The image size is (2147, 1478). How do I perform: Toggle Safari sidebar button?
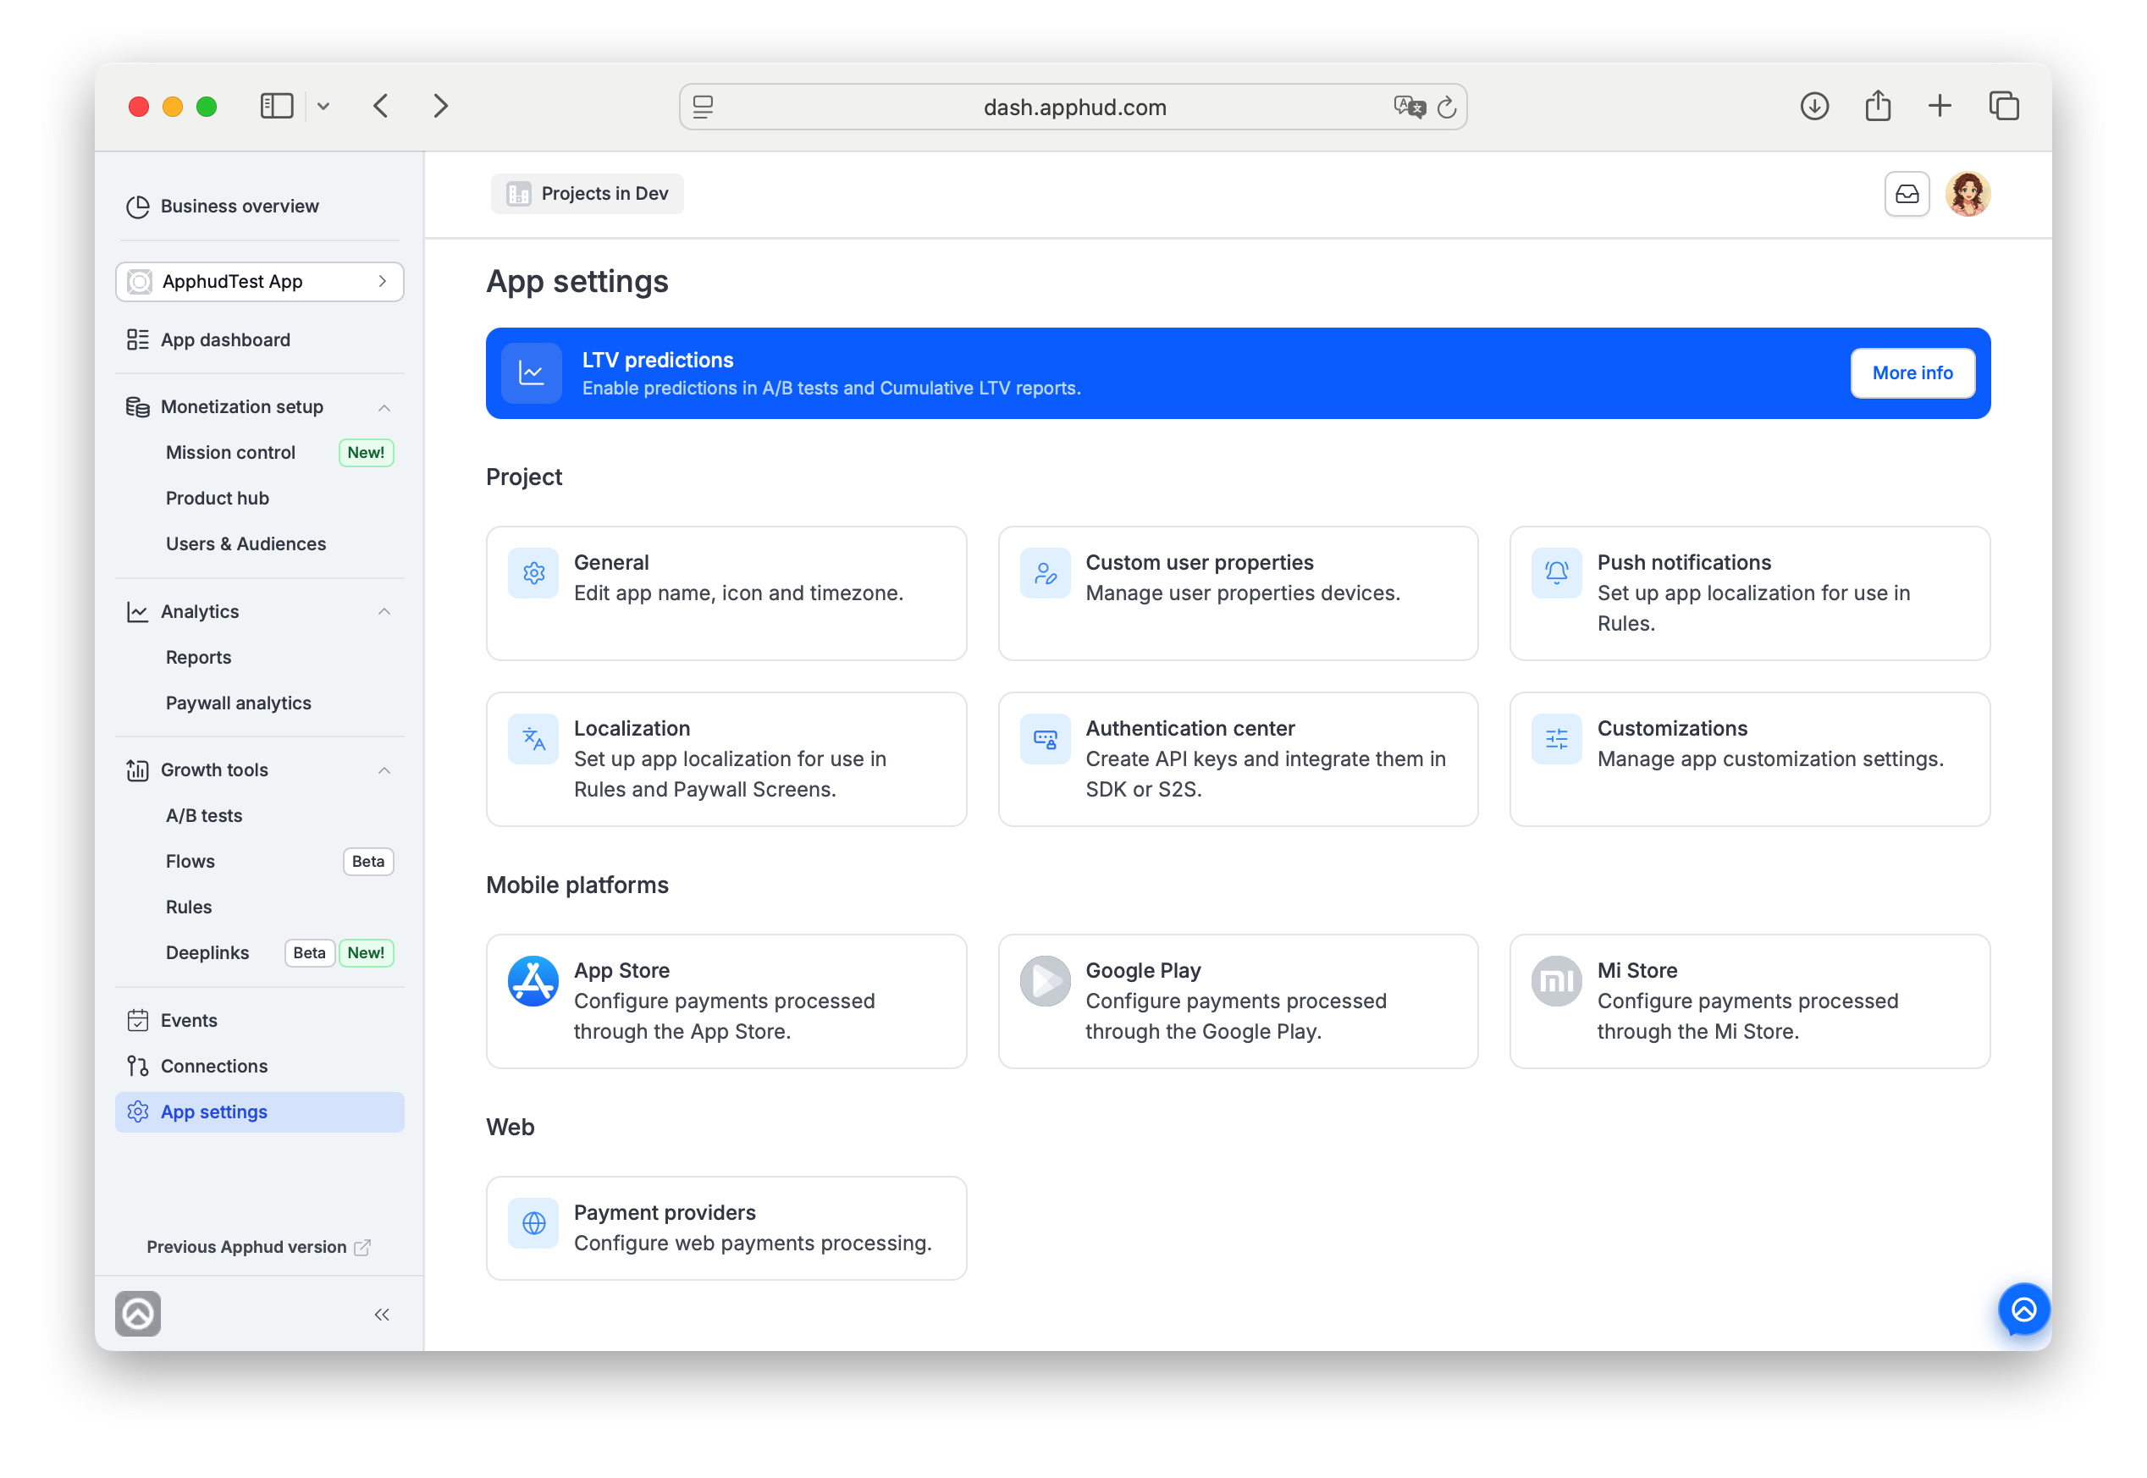coord(277,107)
